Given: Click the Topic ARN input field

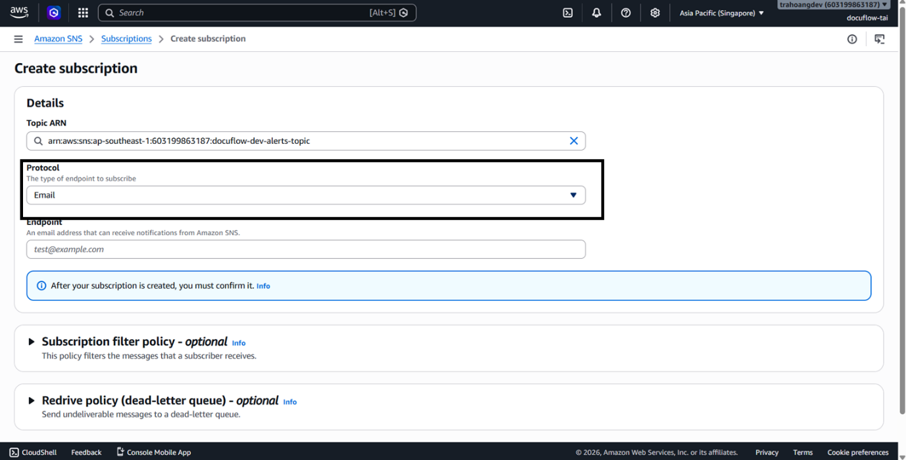Looking at the screenshot, I should [306, 141].
